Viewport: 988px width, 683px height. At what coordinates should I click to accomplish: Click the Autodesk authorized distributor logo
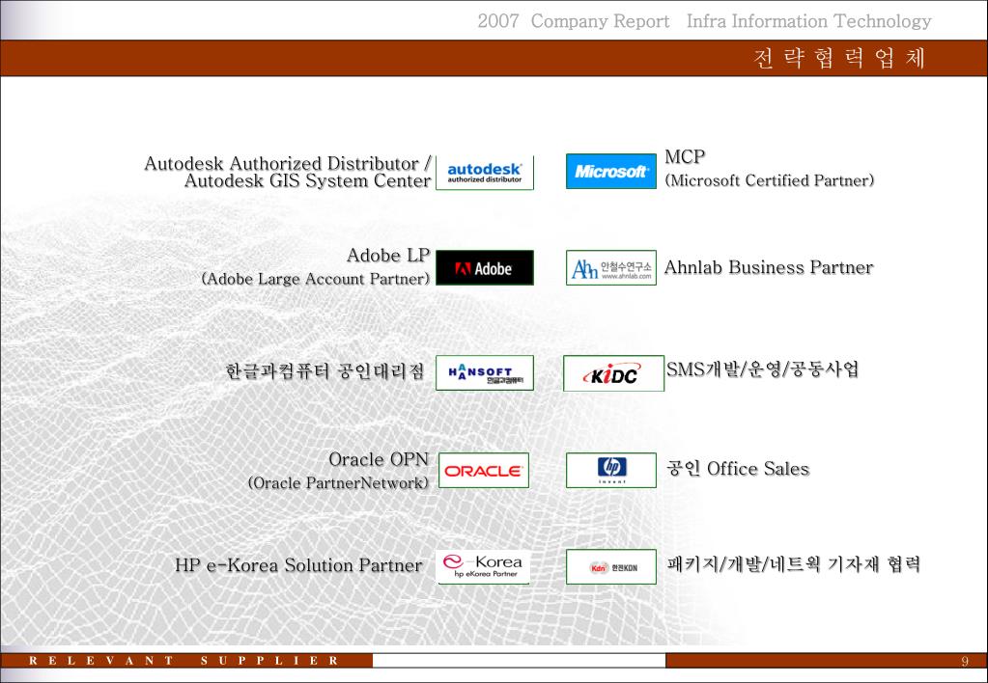[485, 173]
